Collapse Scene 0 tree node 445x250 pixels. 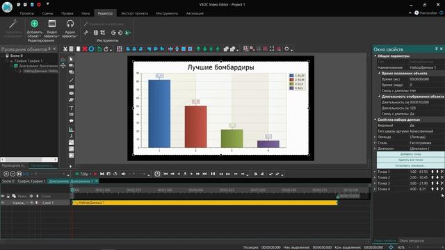[3, 56]
